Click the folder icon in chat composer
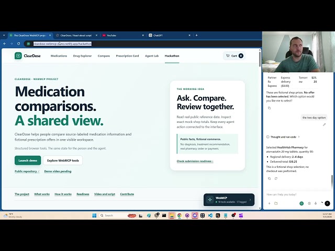Image resolution: width=335 pixels, height=251 pixels. point(276,203)
